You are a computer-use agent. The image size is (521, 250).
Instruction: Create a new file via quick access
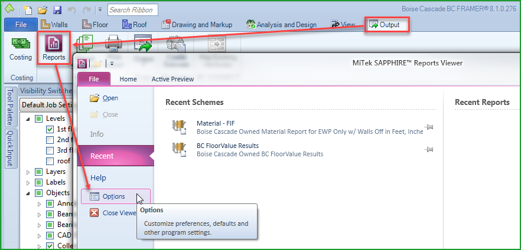point(28,9)
